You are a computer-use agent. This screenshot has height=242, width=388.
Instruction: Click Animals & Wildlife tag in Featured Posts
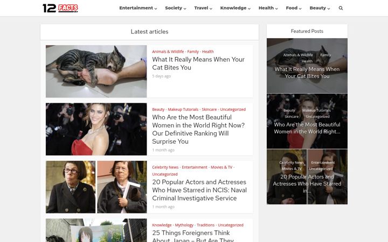(298, 55)
